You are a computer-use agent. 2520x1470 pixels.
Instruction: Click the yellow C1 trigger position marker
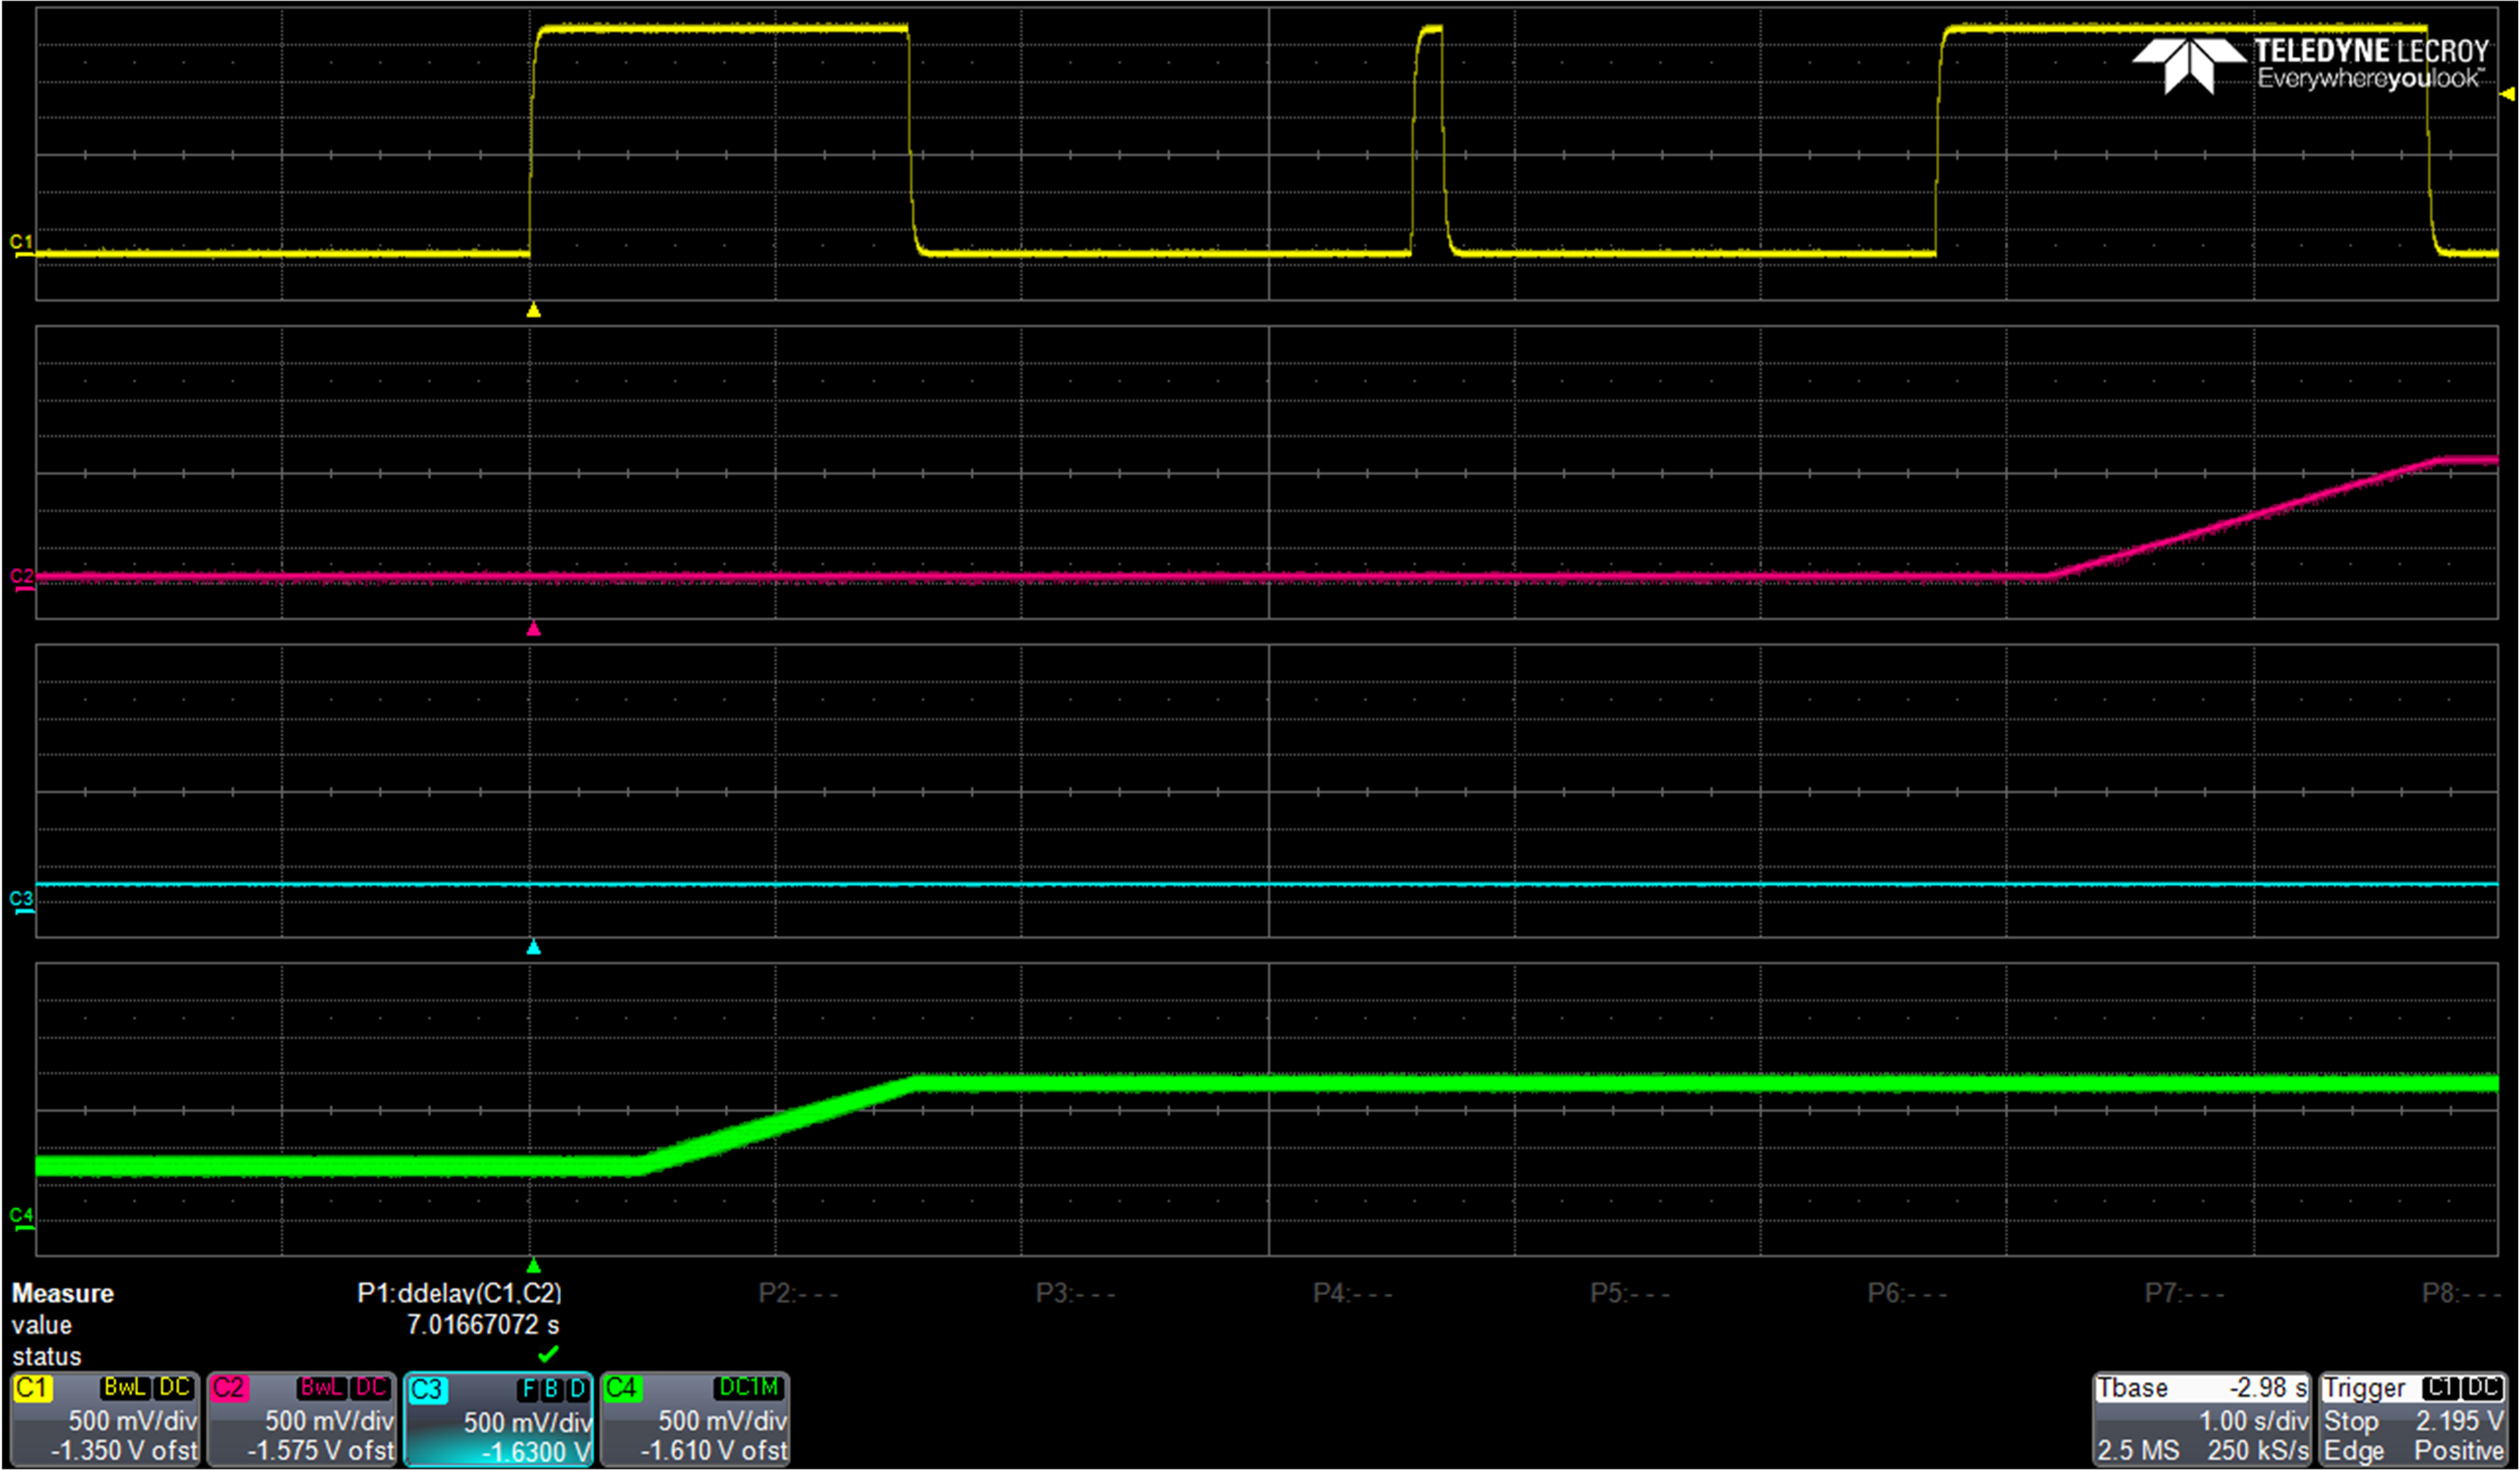[x=533, y=311]
